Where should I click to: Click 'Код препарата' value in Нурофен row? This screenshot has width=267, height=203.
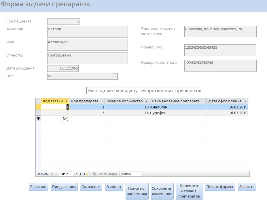point(87,113)
